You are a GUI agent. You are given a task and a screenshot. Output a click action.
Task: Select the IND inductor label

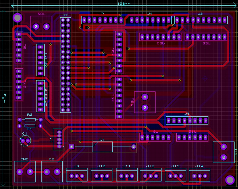point(25,159)
